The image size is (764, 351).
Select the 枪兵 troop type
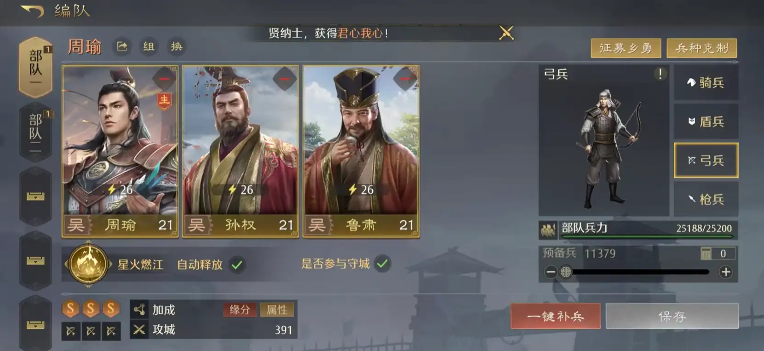[706, 199]
